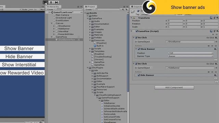
Task: Toggle the GameFlow (Script) component checkbox
Action: 137,31
